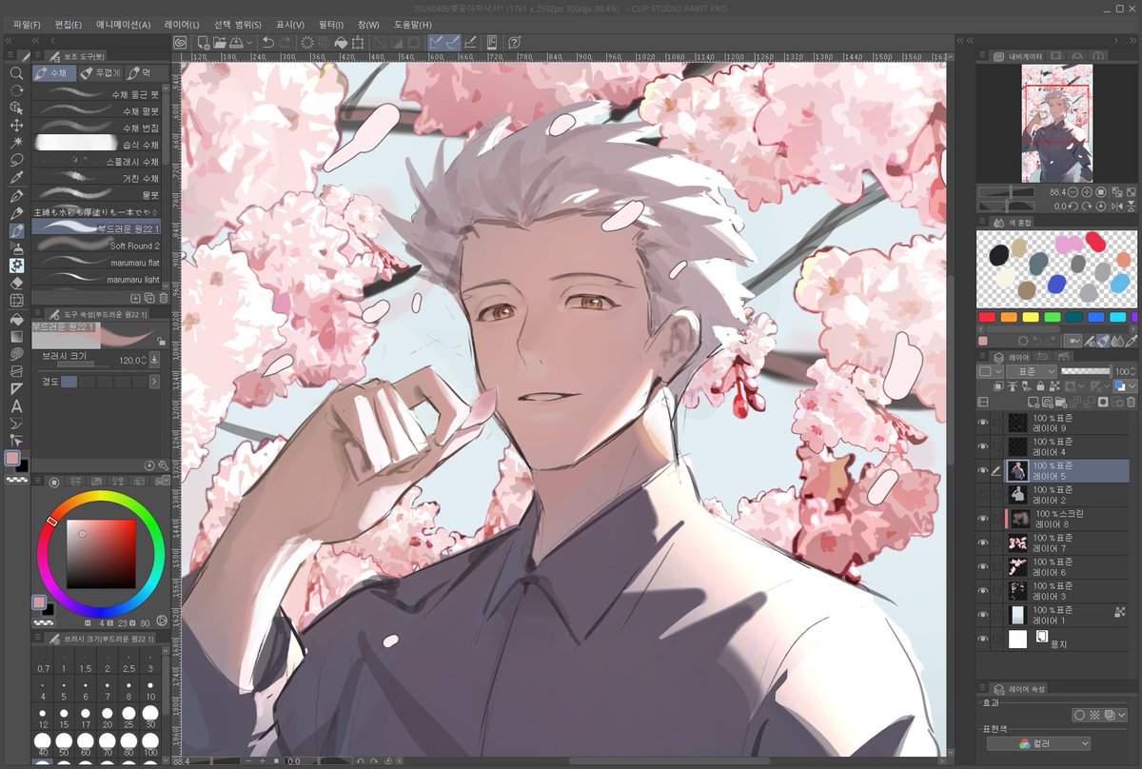Click the Undo arrow in command bar
The height and width of the screenshot is (769, 1142).
coord(267,43)
